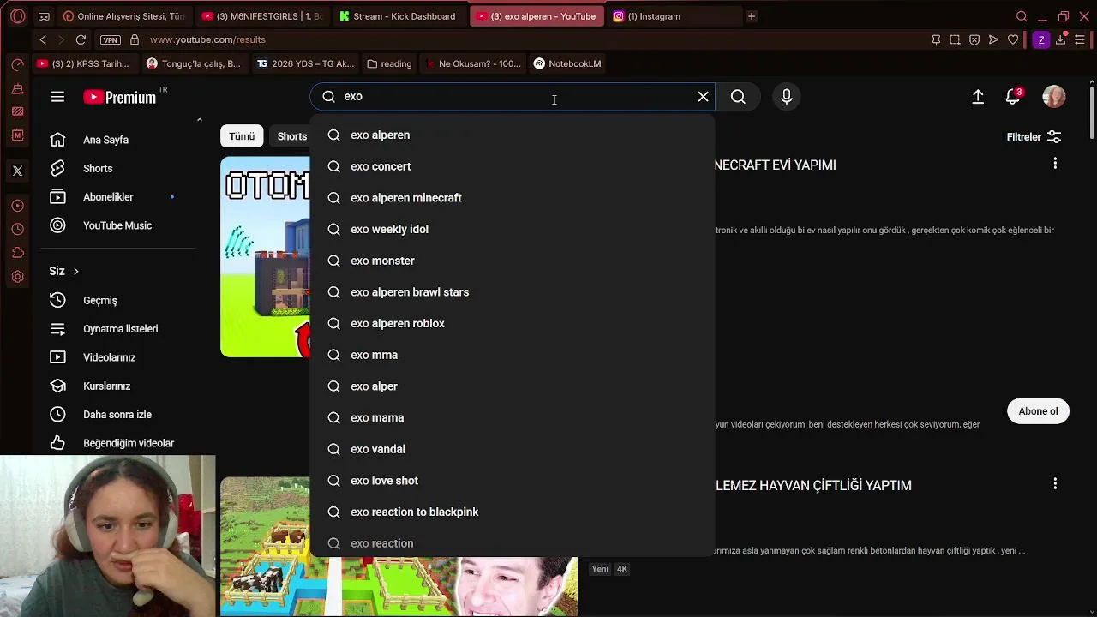Viewport: 1097px width, 617px height.
Task: Click the Abone ol subscribe button
Action: tap(1038, 411)
